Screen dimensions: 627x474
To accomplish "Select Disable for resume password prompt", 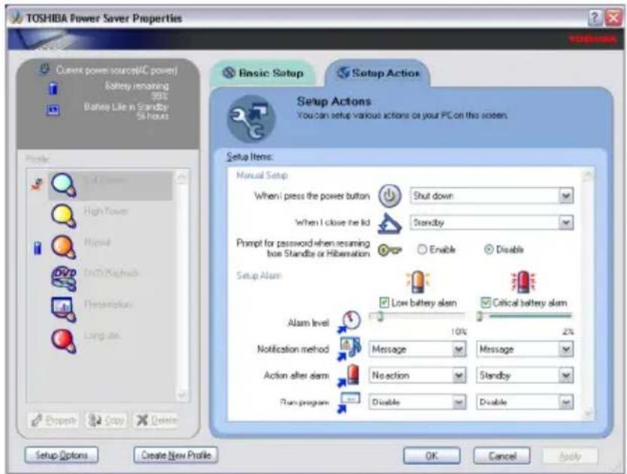I will (x=489, y=249).
